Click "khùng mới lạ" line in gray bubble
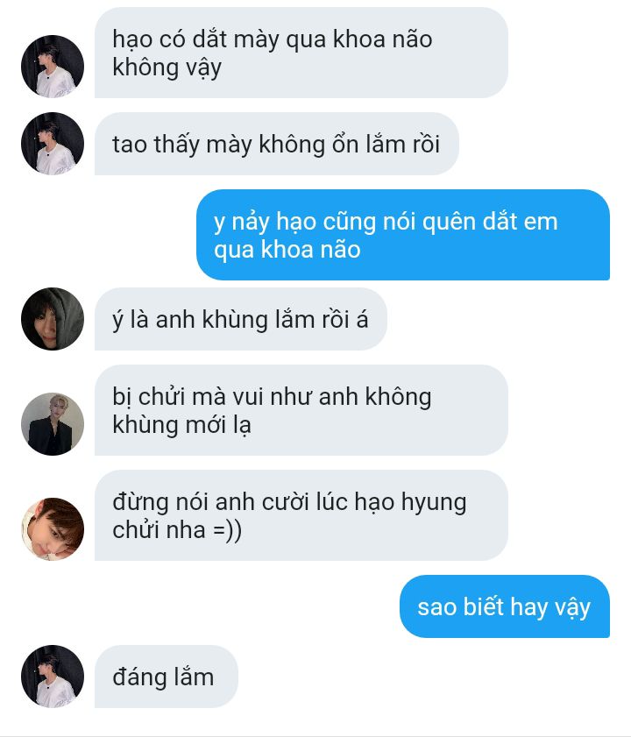The height and width of the screenshot is (737, 631). (181, 426)
